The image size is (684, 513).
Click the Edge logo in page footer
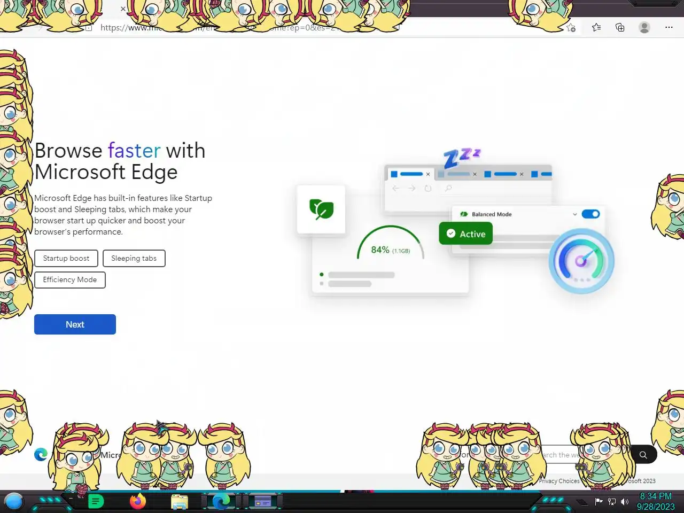click(x=41, y=455)
